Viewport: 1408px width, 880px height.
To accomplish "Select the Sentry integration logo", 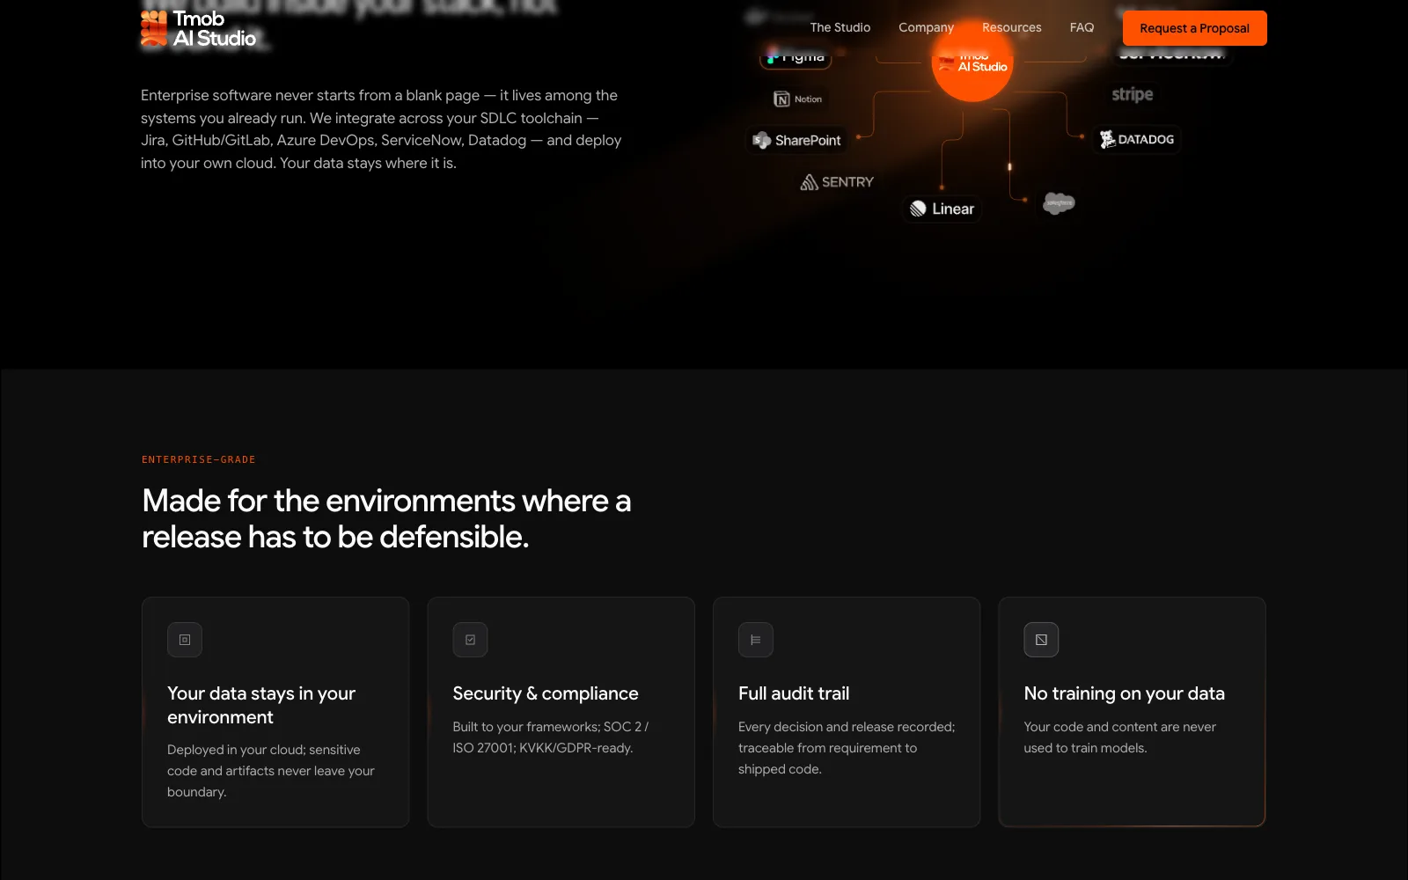I will coord(837,182).
